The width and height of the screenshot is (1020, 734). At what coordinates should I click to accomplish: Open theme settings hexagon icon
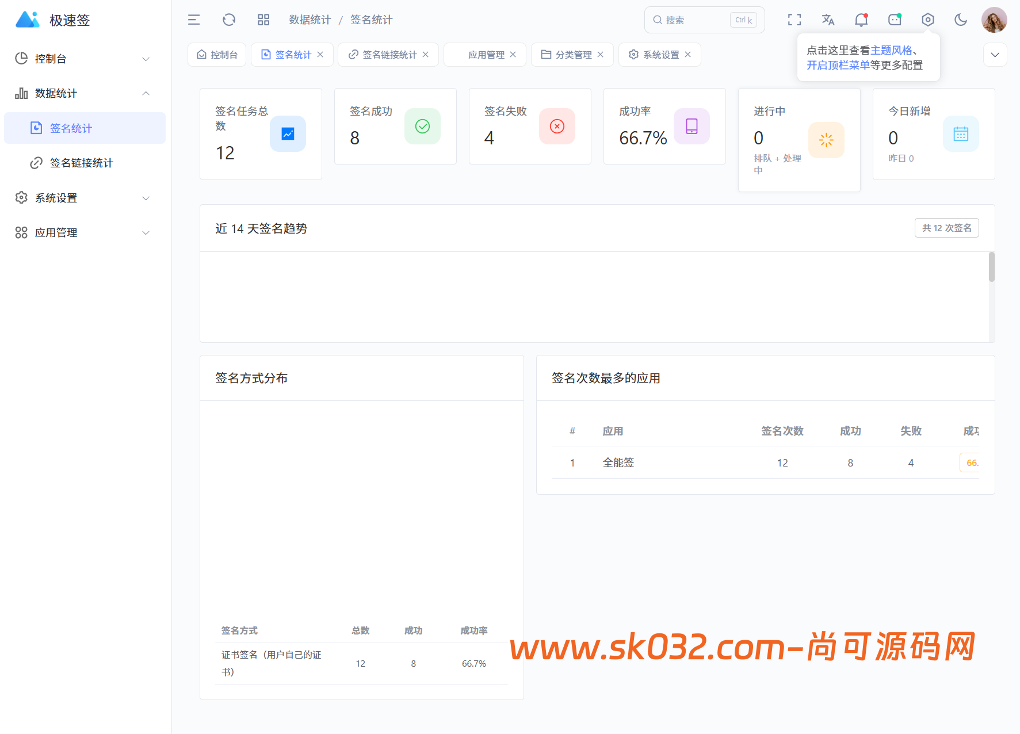coord(928,20)
